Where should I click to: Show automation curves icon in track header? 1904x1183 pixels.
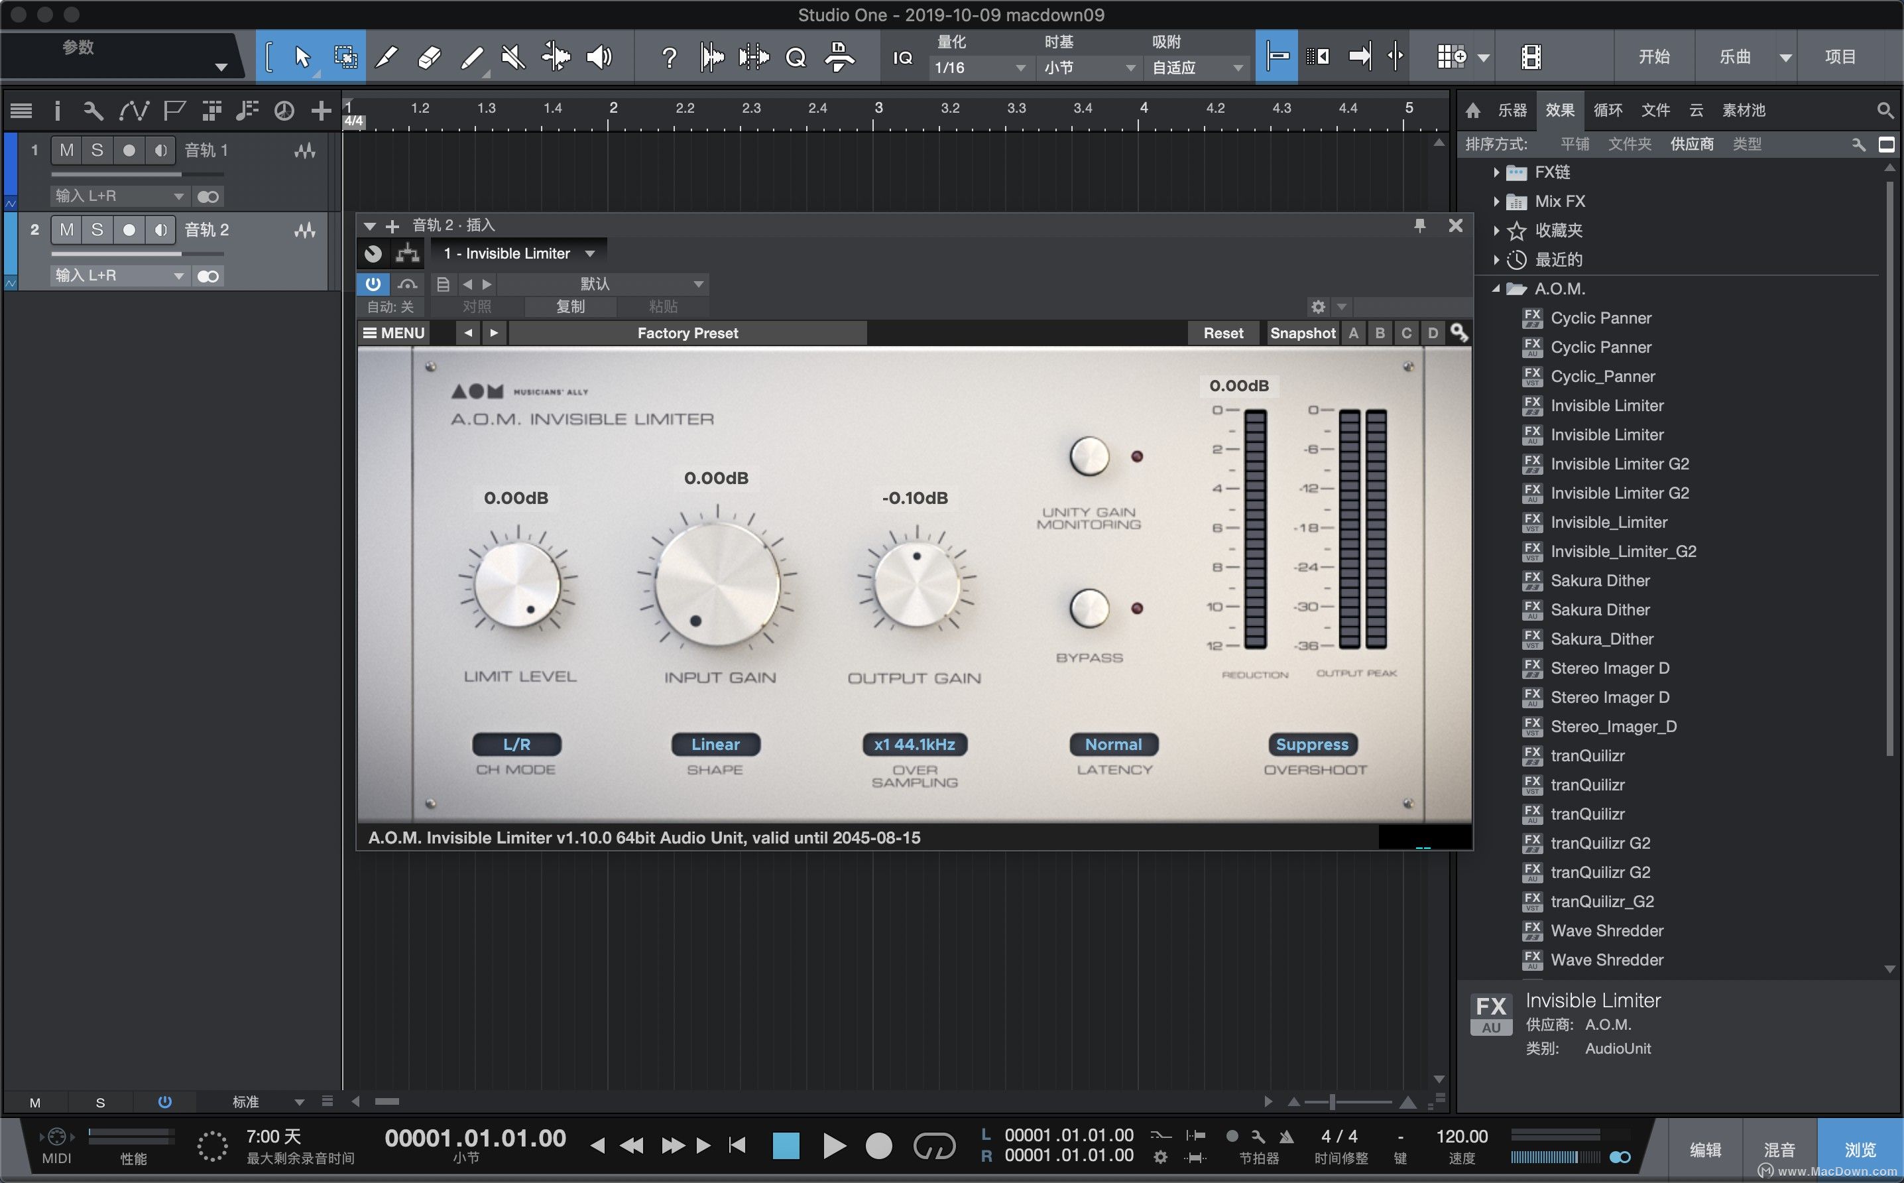coord(134,110)
